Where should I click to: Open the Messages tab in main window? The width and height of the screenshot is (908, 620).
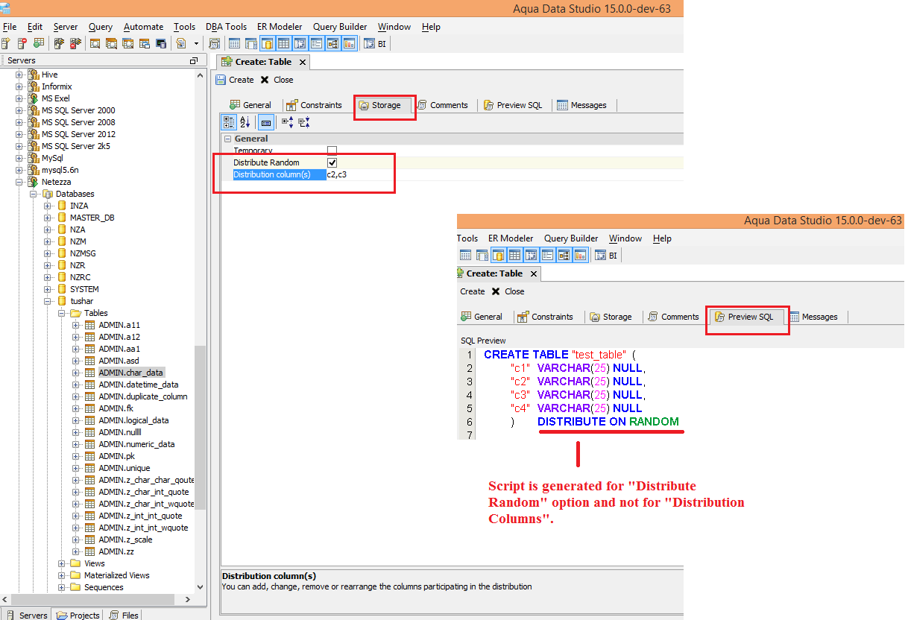tap(581, 105)
